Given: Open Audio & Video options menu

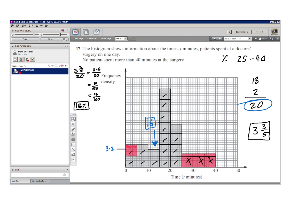Looking at the screenshot, I should pos(67,30).
